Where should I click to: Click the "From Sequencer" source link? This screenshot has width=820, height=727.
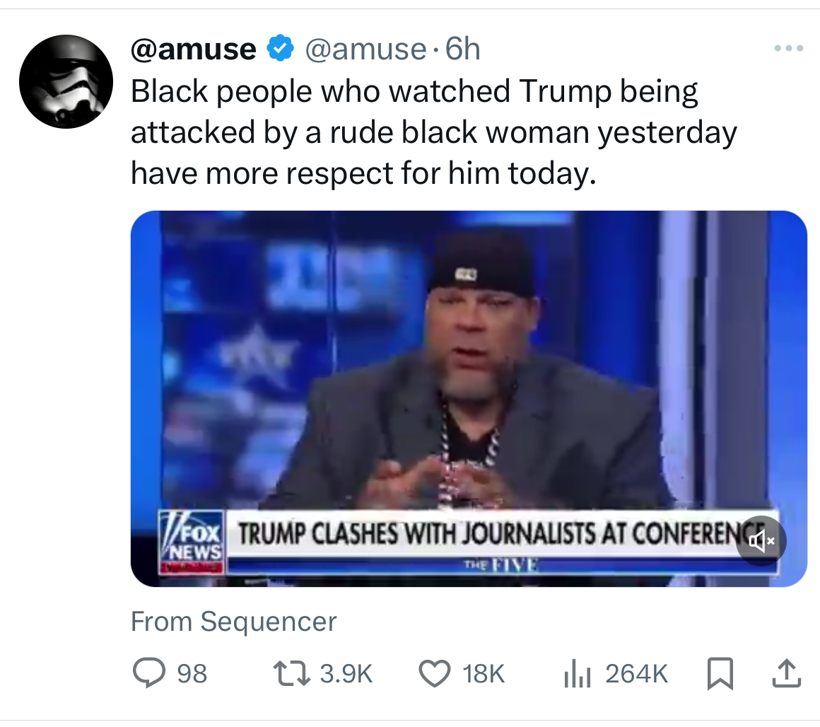pyautogui.click(x=234, y=622)
